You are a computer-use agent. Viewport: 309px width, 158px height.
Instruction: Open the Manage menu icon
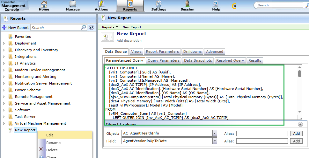[73, 4]
